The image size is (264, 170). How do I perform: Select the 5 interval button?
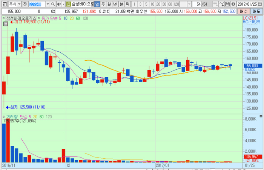coord(146,4)
